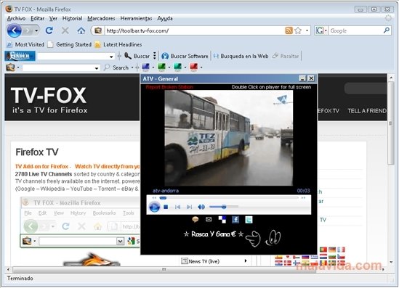Open Latest Headlines feed bookmark
The height and width of the screenshot is (288, 399).
118,45
